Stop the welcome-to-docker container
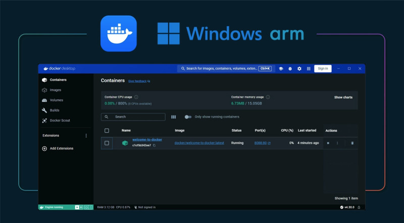 tap(328, 143)
